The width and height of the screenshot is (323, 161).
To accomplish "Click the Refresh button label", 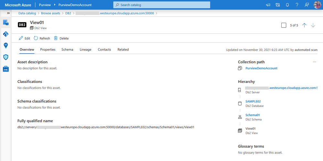I will tap(45, 39).
